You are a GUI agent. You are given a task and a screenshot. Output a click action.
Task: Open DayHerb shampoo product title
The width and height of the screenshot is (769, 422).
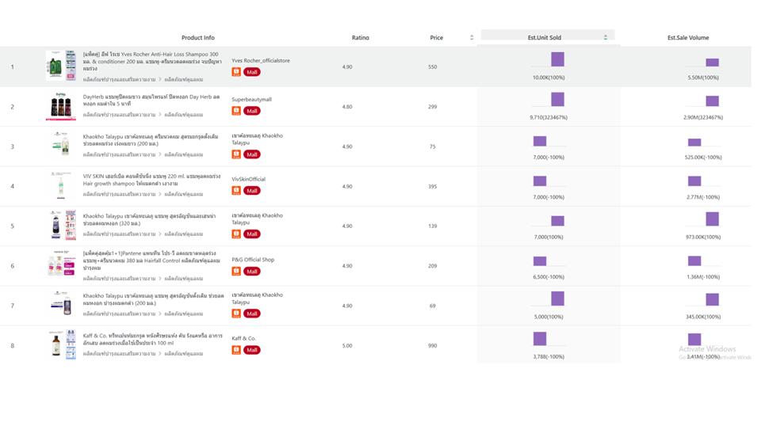151,101
